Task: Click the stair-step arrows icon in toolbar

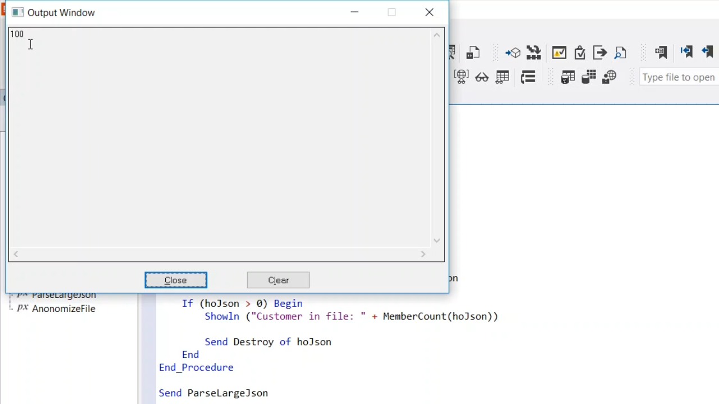Action: coord(533,53)
